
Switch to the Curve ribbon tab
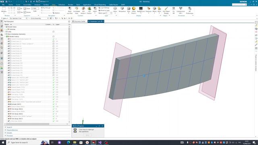(x=18, y=5)
